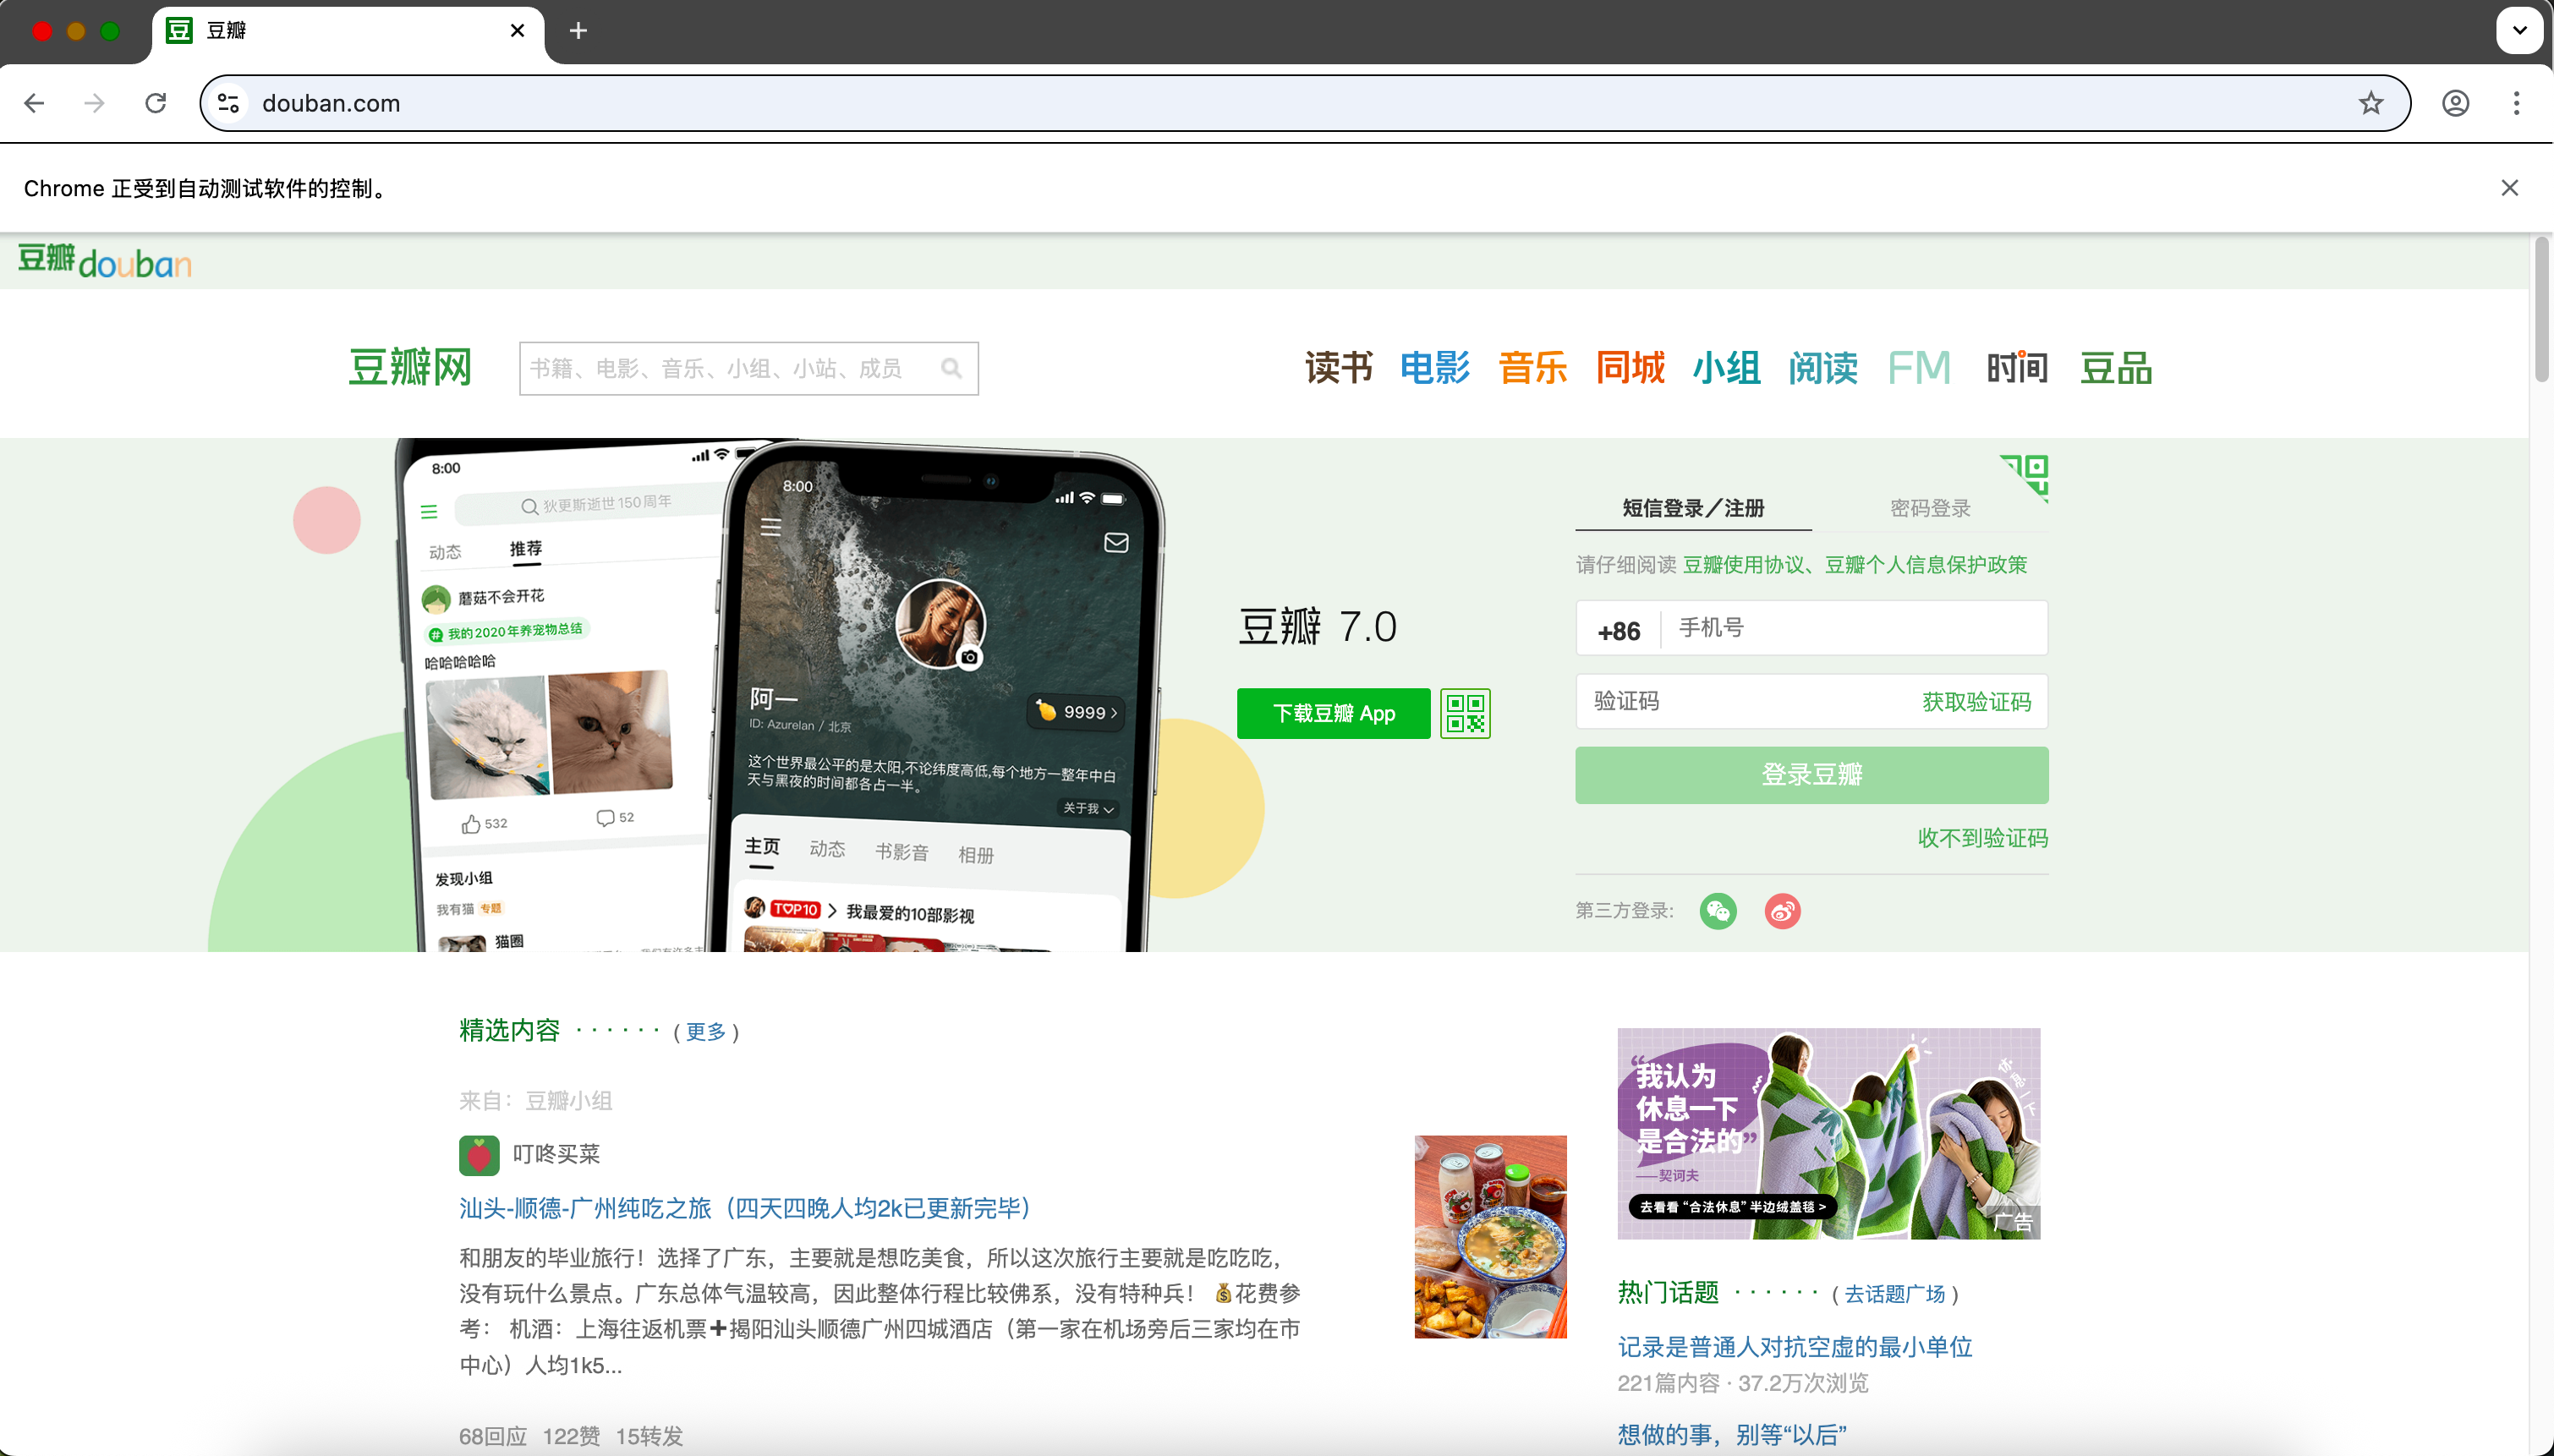The image size is (2554, 1456).
Task: Open the 时间 section
Action: tap(2017, 368)
